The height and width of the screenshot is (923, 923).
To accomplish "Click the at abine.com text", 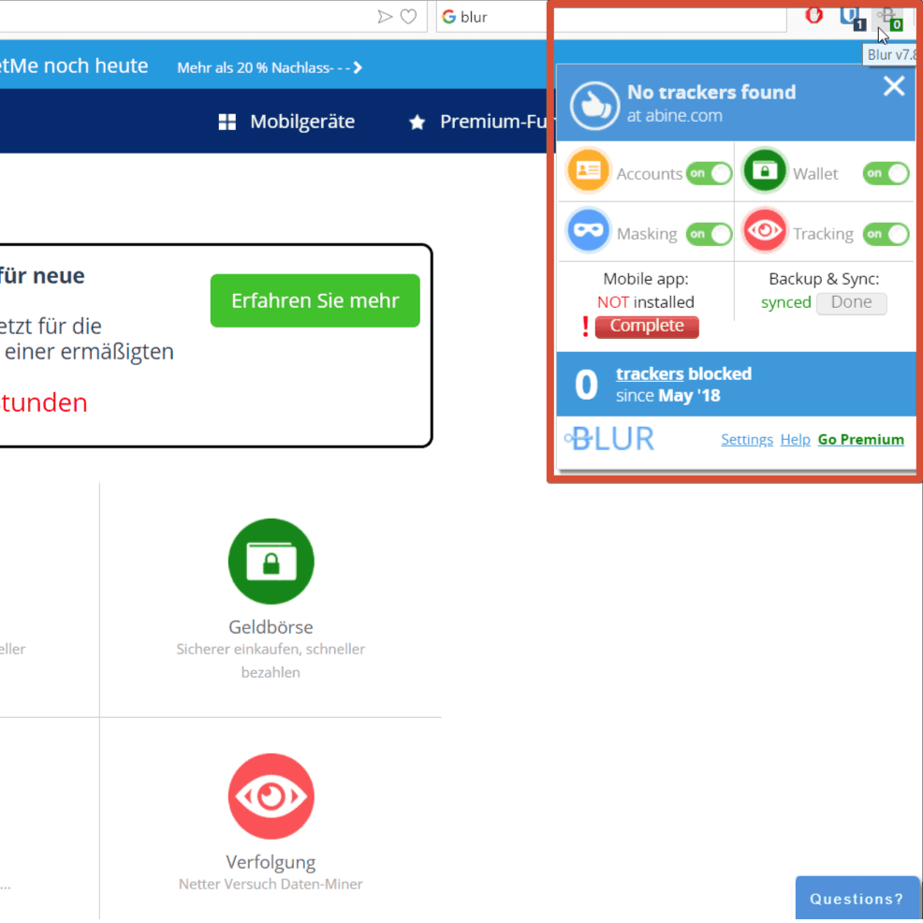I will click(674, 116).
